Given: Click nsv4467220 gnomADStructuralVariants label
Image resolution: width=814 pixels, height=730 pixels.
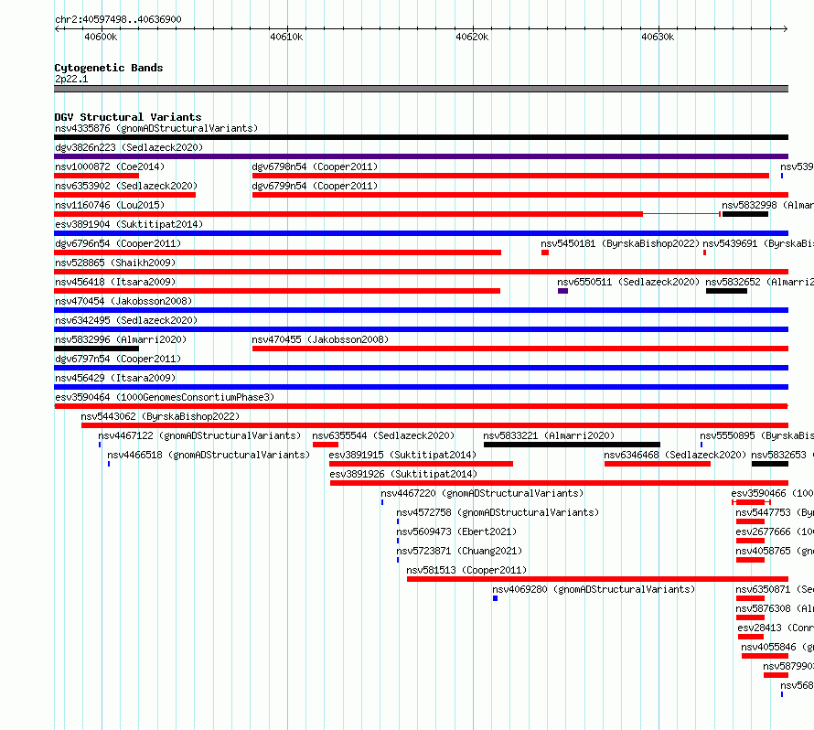Looking at the screenshot, I should (x=482, y=493).
